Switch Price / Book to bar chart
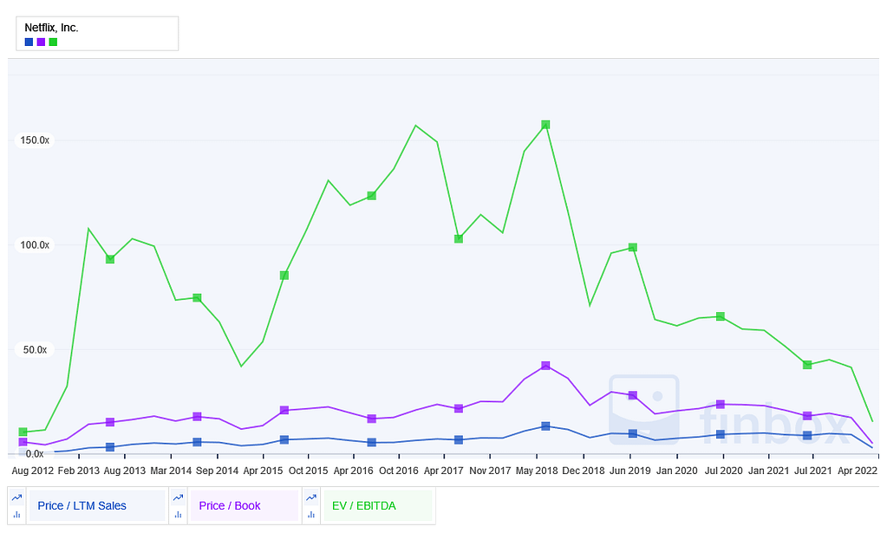 point(178,514)
